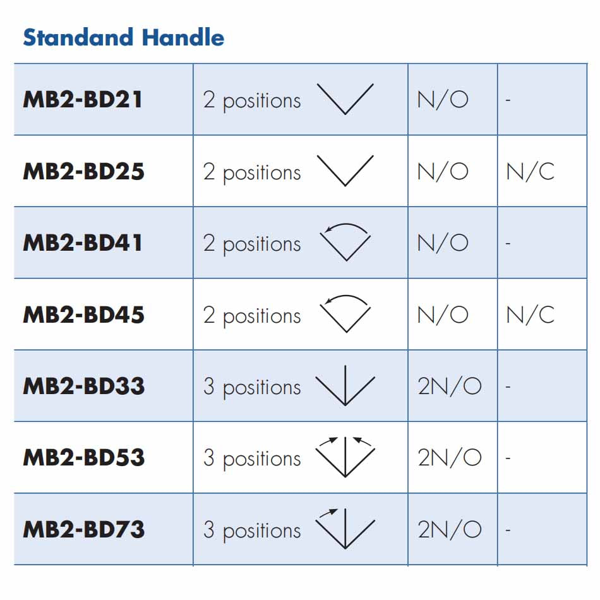Image resolution: width=600 pixels, height=600 pixels.
Task: Click the MB2-BD45 curved arrow handle symbol
Action: click(345, 313)
